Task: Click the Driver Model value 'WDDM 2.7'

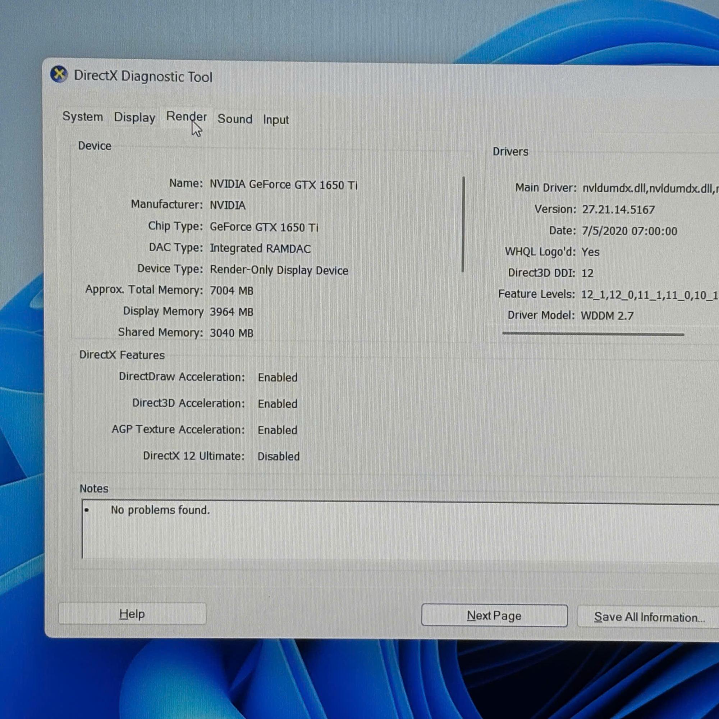Action: [606, 316]
